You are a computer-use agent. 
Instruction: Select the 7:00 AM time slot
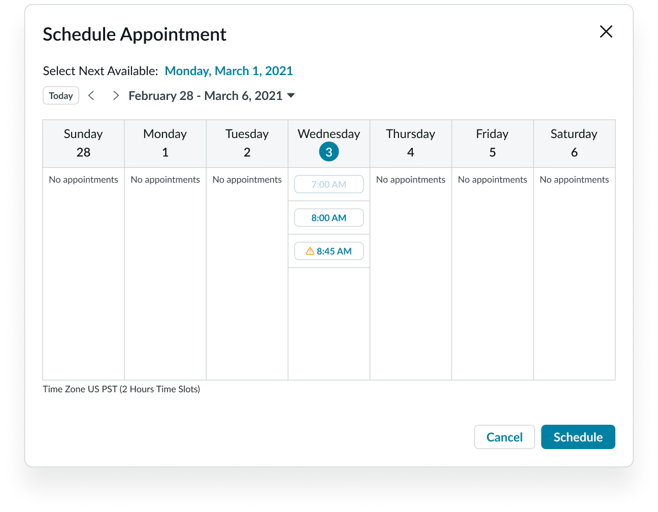[328, 184]
